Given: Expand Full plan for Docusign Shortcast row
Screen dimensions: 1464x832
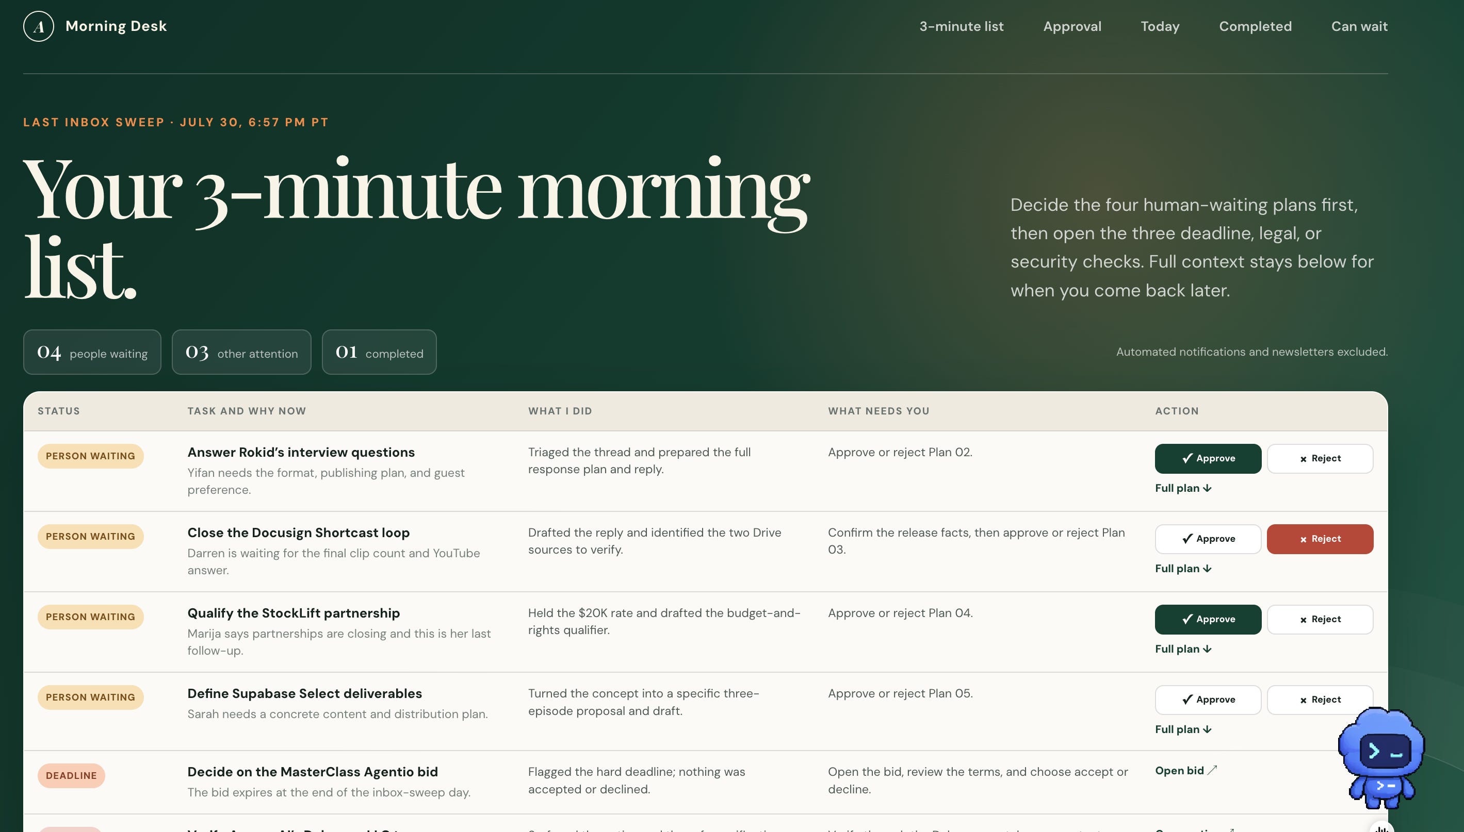Looking at the screenshot, I should click(x=1183, y=569).
